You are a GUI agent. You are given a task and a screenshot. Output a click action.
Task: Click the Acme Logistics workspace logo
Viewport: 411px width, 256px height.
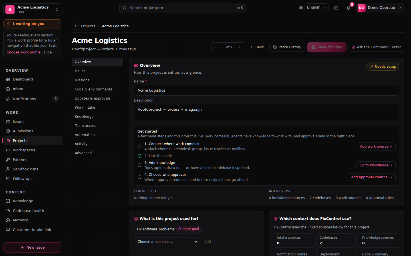(x=10, y=10)
